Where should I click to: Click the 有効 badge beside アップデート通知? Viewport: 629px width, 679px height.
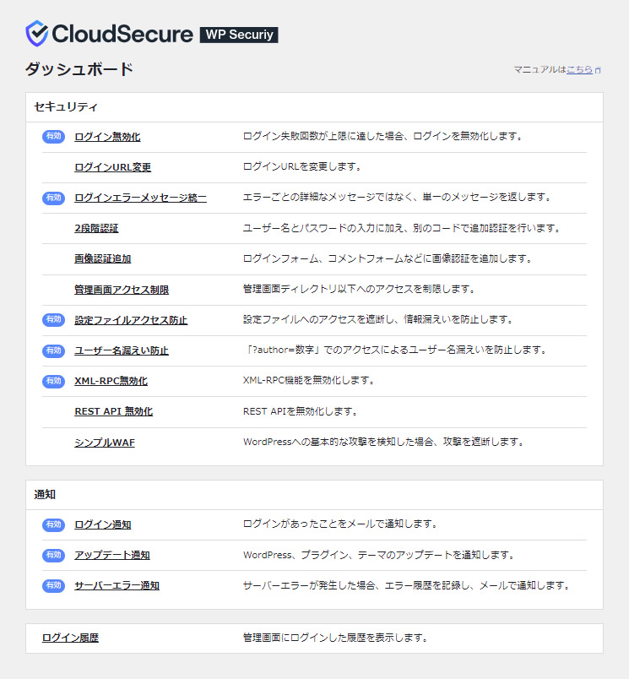[54, 555]
